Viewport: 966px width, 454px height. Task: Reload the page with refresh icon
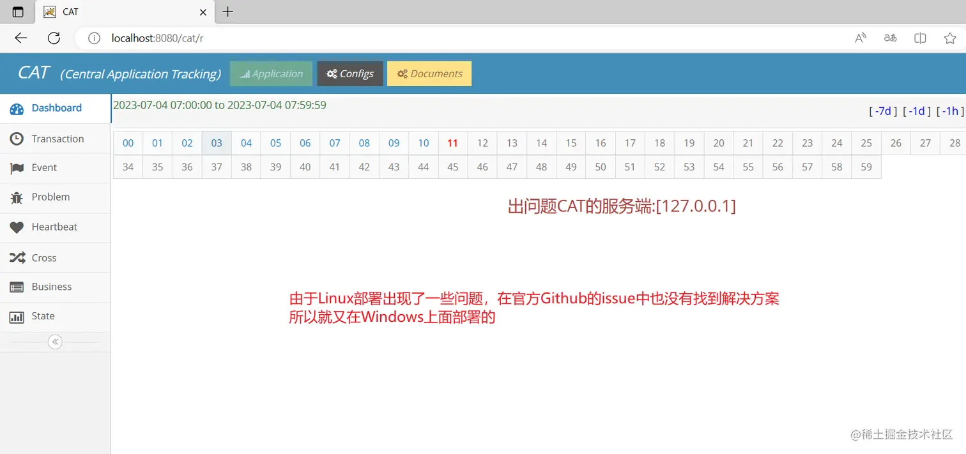point(54,38)
